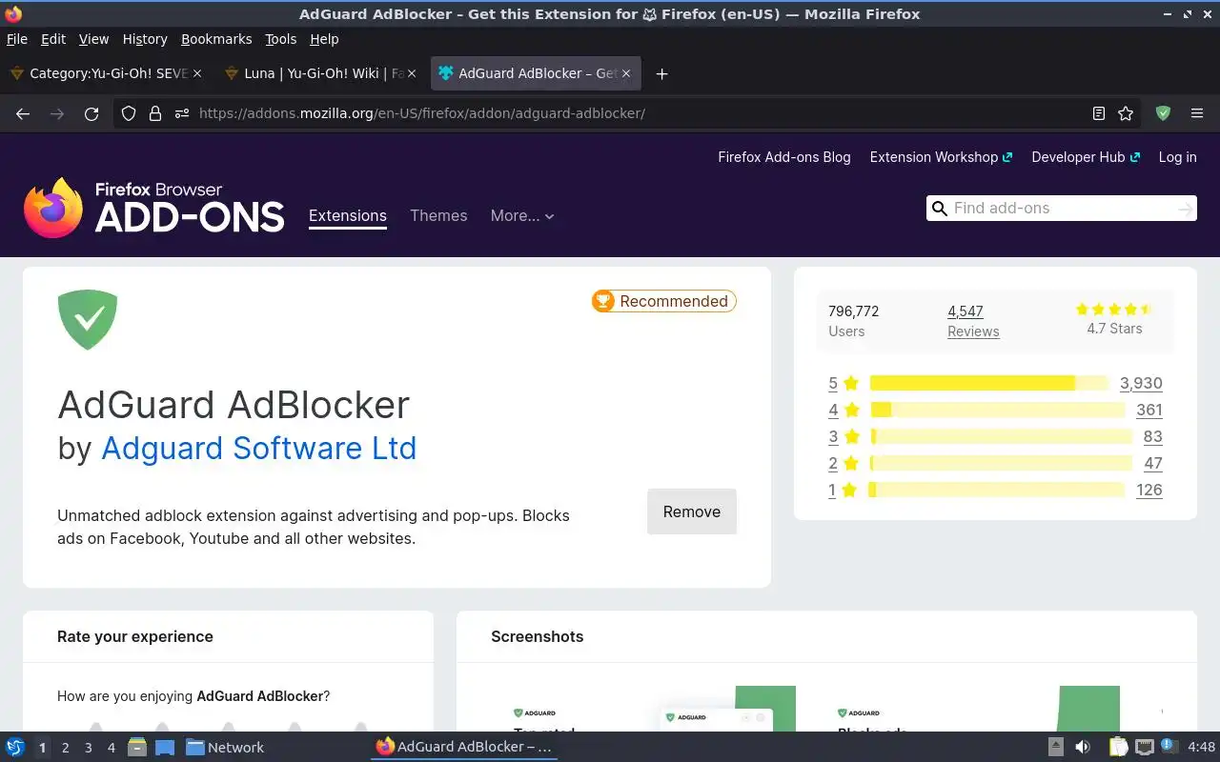Screen dimensions: 1220x762
Task: Click the AdGuard green shield logo
Action: pyautogui.click(x=88, y=320)
